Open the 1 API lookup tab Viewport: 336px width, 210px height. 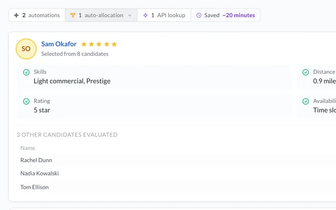[x=164, y=15]
